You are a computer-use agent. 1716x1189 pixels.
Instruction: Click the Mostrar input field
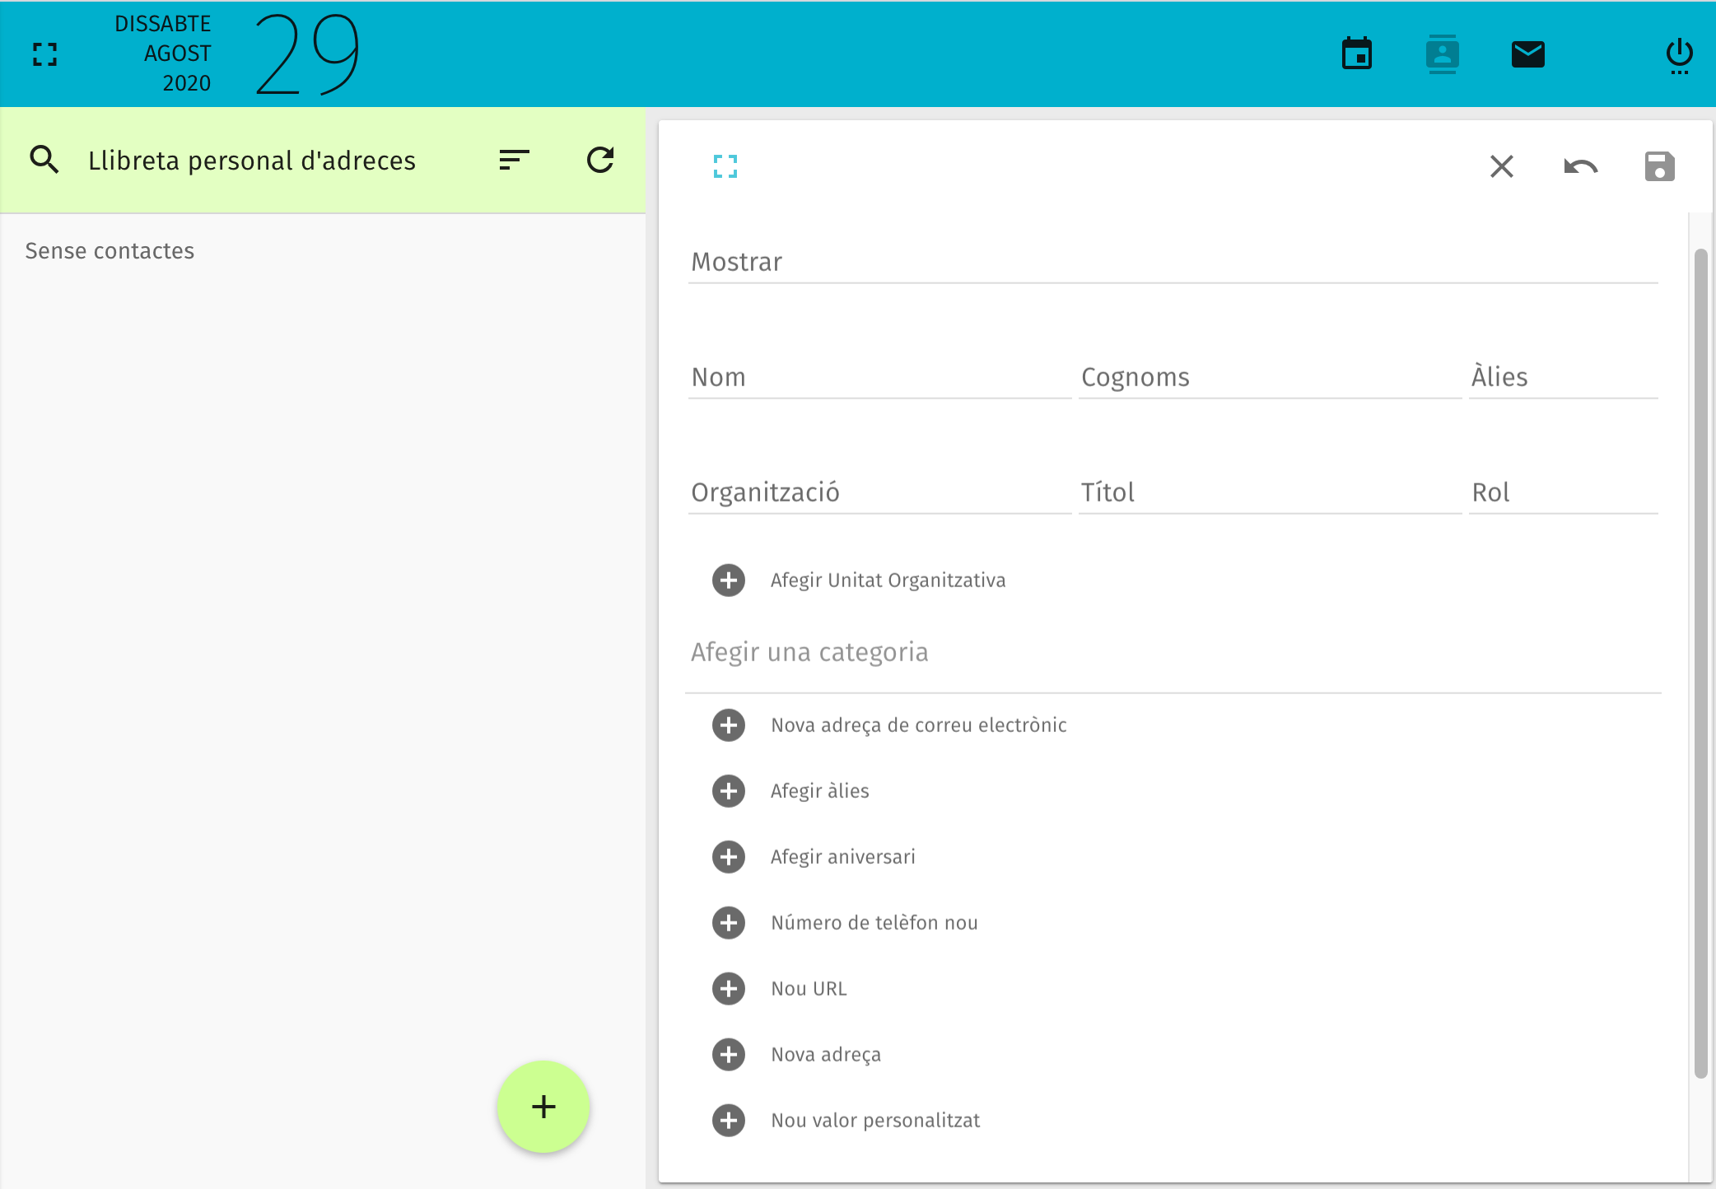1173,262
